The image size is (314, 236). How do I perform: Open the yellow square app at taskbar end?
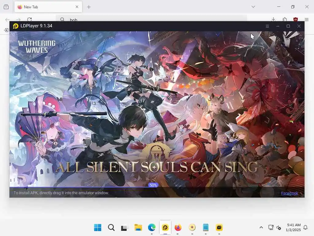(x=219, y=228)
